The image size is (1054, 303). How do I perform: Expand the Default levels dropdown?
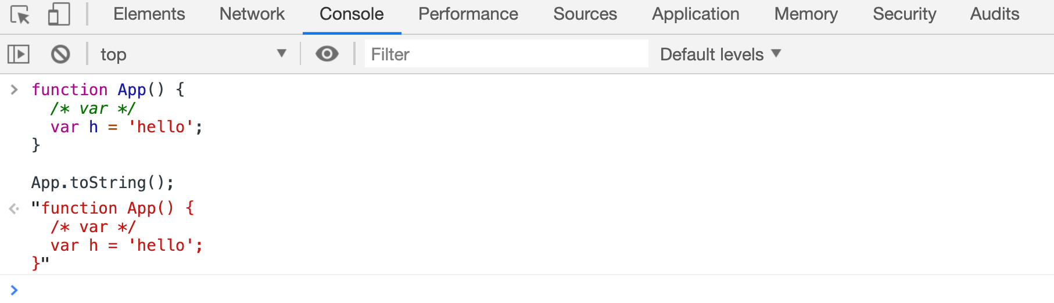pyautogui.click(x=720, y=54)
